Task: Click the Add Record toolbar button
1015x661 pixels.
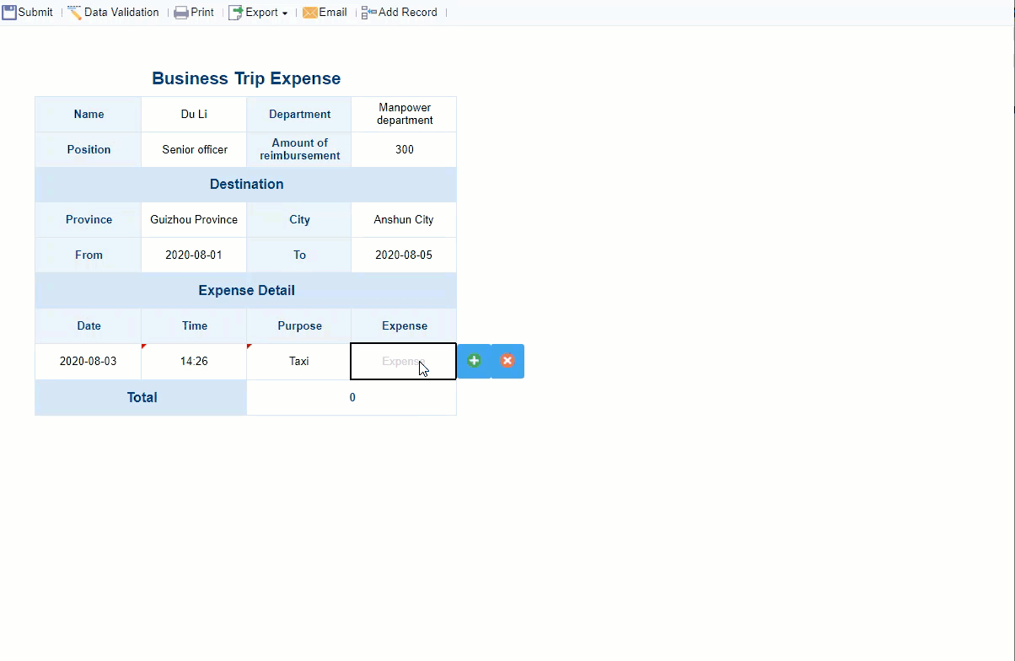Action: (400, 13)
